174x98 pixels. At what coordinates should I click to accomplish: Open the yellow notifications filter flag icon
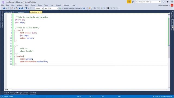click(129, 2)
